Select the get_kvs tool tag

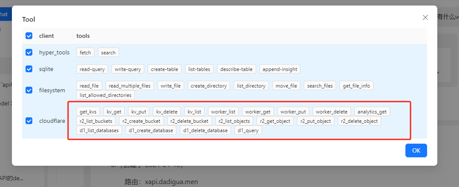click(88, 111)
